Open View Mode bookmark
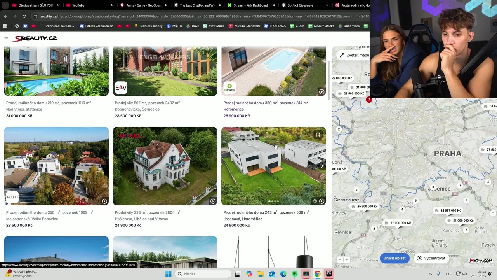Viewport: 497px width, 280px height. 214,26
